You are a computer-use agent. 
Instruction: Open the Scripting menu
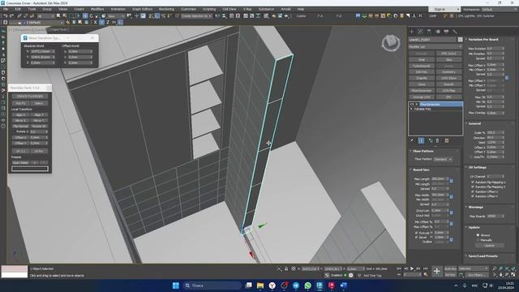[209, 9]
